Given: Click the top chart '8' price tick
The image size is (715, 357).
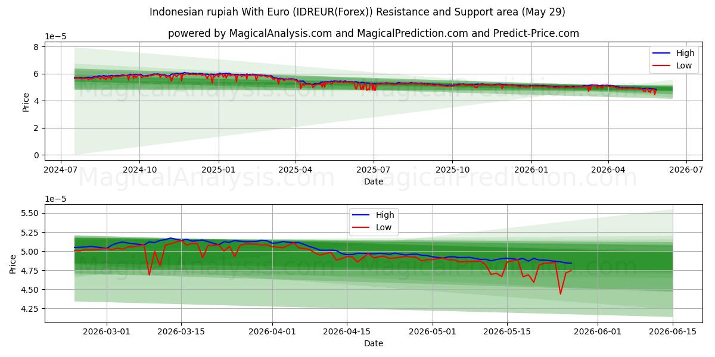Looking at the screenshot, I should pos(36,46).
